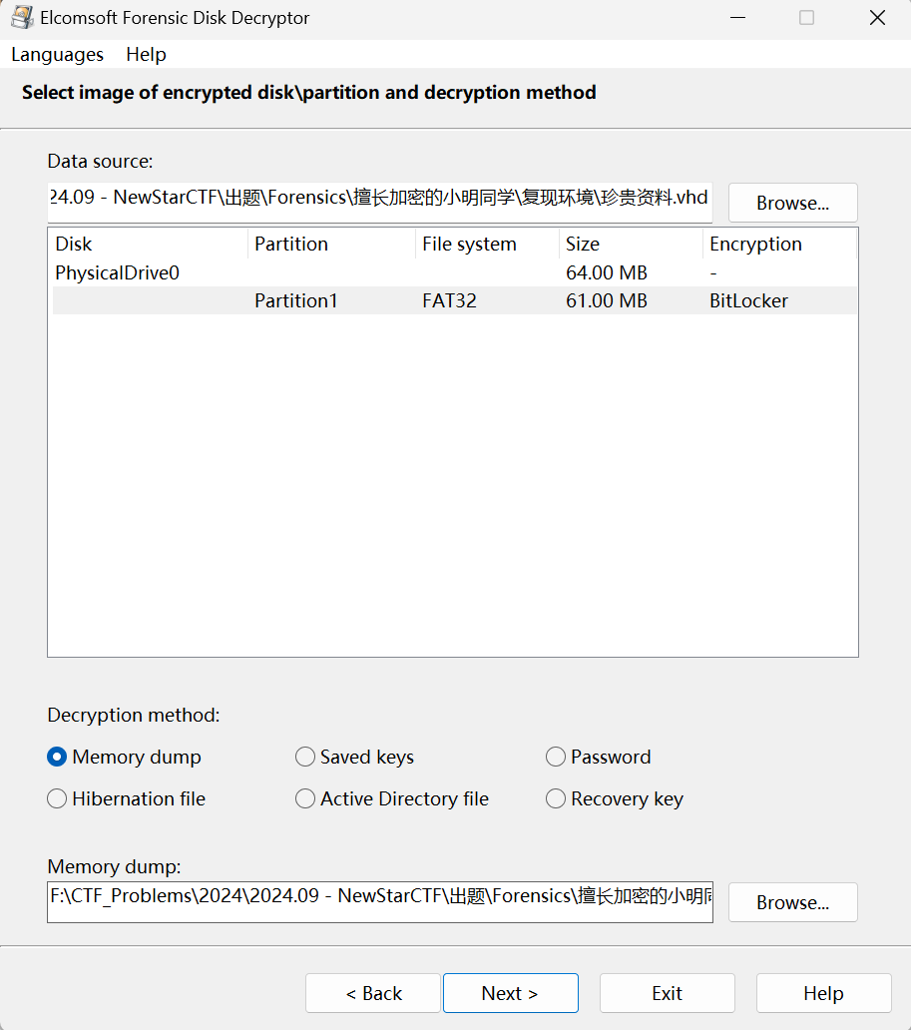This screenshot has width=911, height=1030.
Task: Click the Data source path field
Action: [x=379, y=198]
